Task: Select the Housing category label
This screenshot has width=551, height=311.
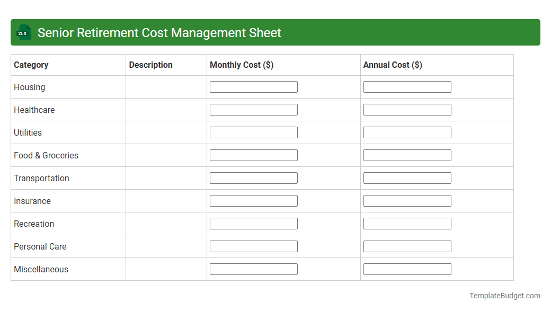Action: [29, 87]
